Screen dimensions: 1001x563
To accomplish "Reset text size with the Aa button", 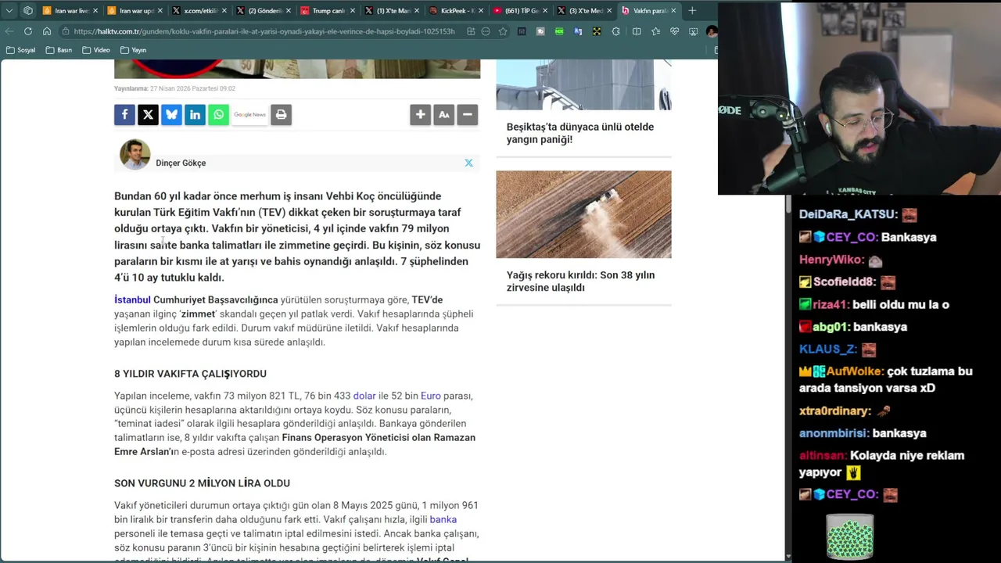I will coord(443,115).
